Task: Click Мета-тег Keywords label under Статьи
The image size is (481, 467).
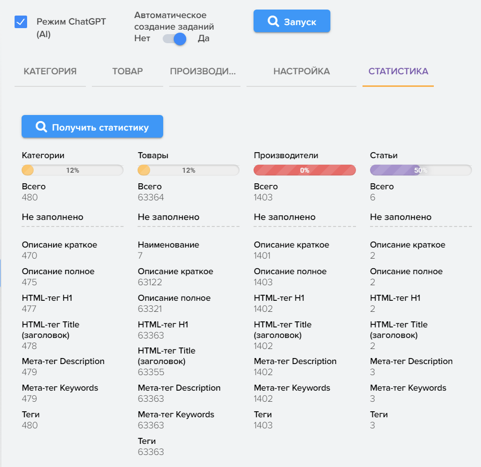Action: [408, 388]
